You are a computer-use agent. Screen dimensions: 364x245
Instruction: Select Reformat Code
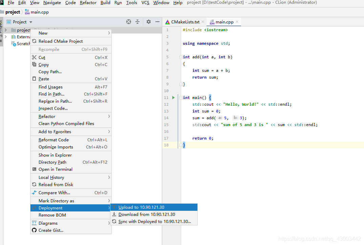click(x=71, y=140)
